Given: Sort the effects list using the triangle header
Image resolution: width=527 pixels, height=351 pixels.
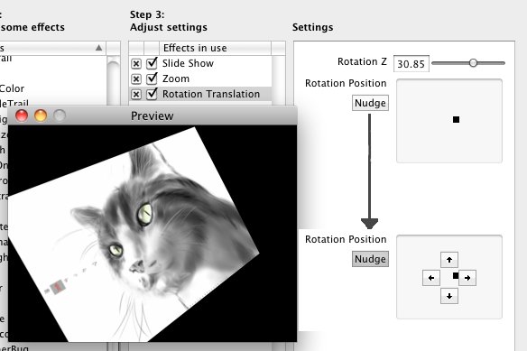Looking at the screenshot, I should click(x=98, y=48).
